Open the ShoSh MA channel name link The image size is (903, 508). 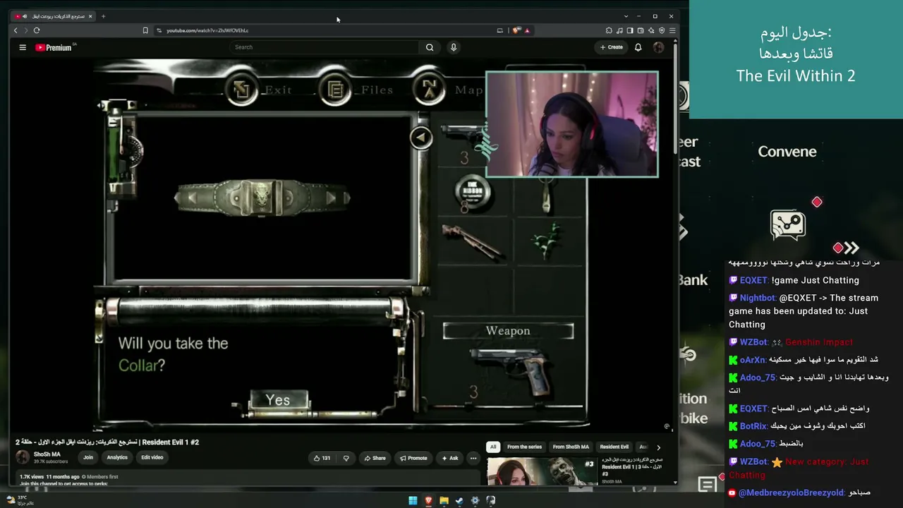coord(47,454)
